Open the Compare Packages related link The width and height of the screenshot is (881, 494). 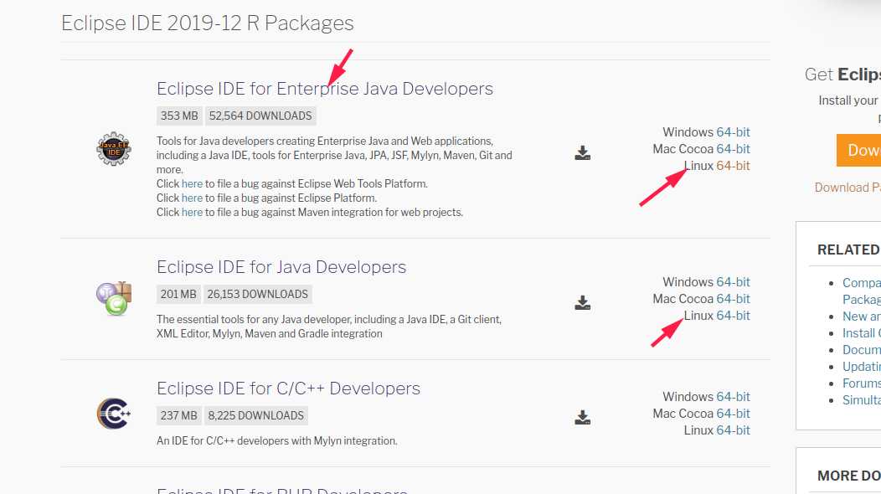[x=862, y=291]
